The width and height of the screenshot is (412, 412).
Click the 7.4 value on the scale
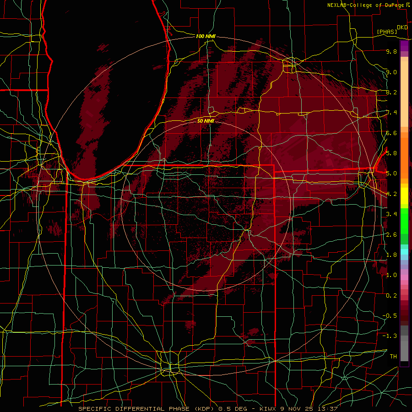[x=391, y=113]
